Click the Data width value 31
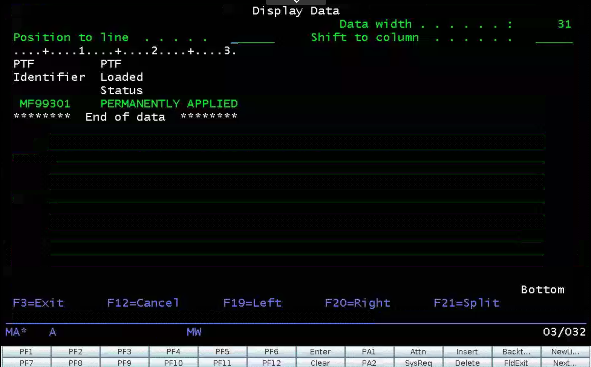Viewport: 591px width, 367px height. click(564, 24)
